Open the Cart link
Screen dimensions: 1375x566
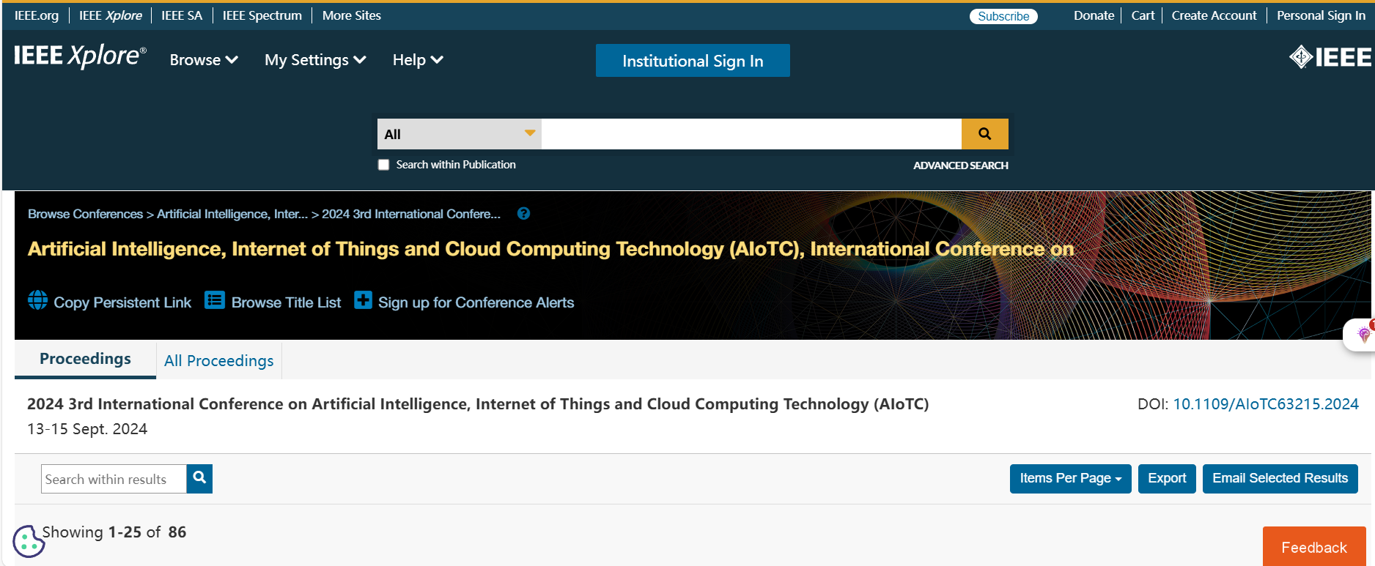[1143, 15]
